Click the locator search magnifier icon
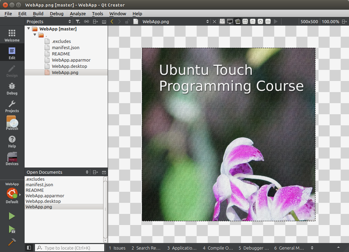The image size is (349, 252). (39, 248)
